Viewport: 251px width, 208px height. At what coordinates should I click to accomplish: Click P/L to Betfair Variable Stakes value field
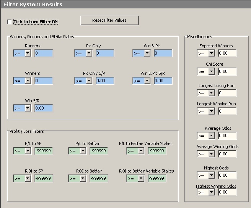pos(157,151)
